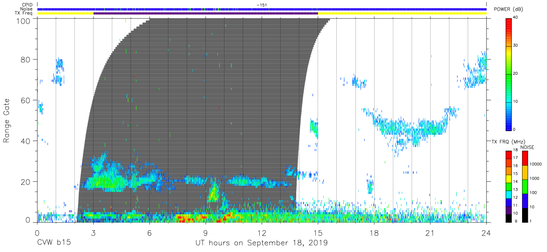547x252 pixels.
Task: Click the 80 label on the Range Gate axis
Action: (x=26, y=59)
